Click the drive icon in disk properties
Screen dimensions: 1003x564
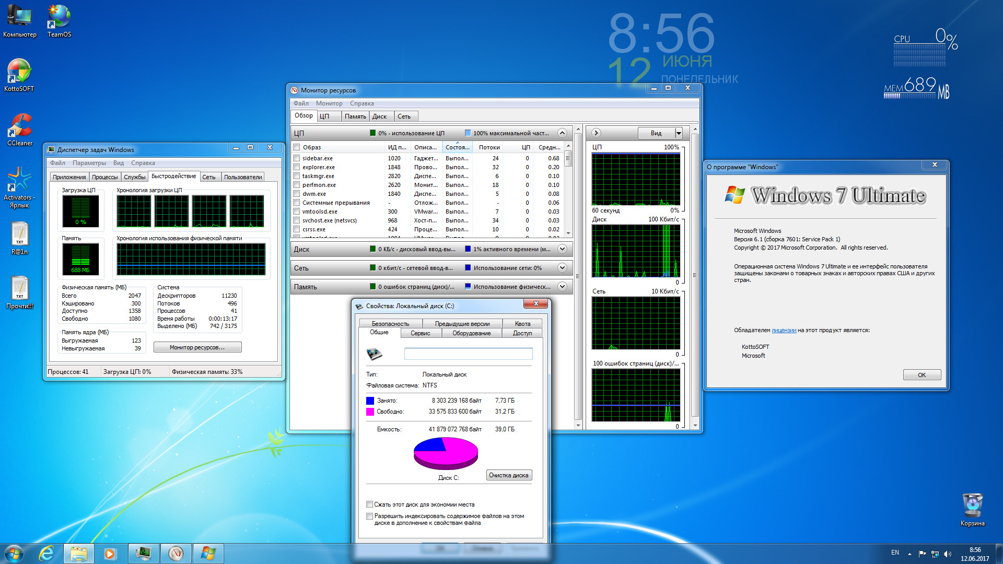click(x=375, y=354)
